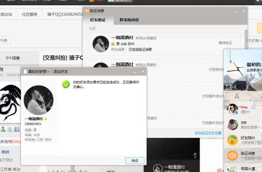
Task: Select QQ number 3366824051 in 添加好友 dialog
Action: pyautogui.click(x=33, y=124)
